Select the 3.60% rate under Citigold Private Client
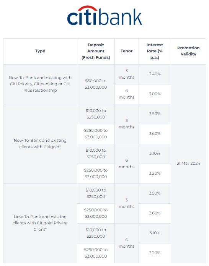 (155, 213)
